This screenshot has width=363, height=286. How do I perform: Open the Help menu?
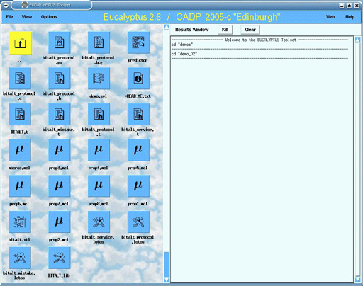350,17
